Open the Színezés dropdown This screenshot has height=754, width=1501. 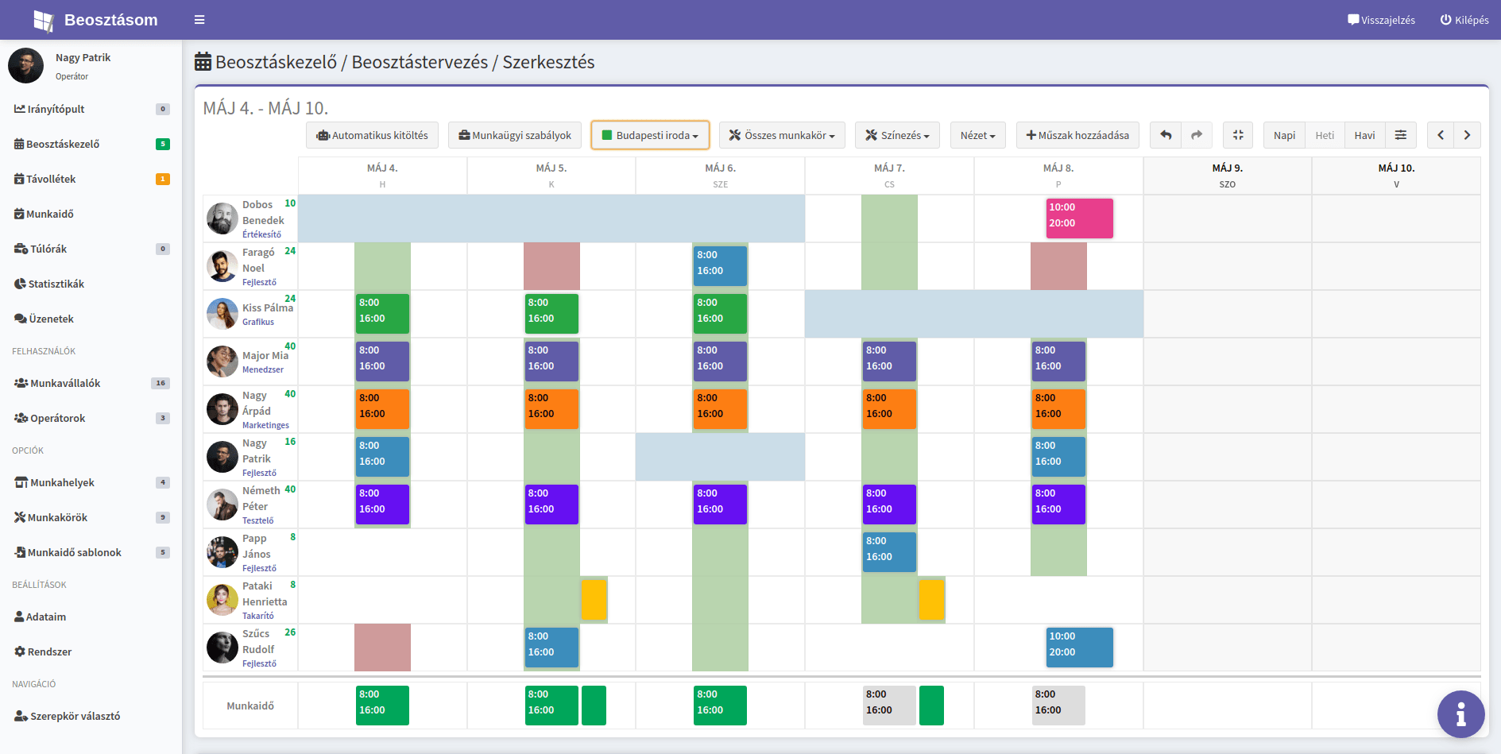tap(897, 135)
